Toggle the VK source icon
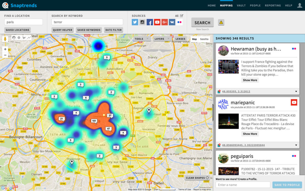 (x=172, y=22)
